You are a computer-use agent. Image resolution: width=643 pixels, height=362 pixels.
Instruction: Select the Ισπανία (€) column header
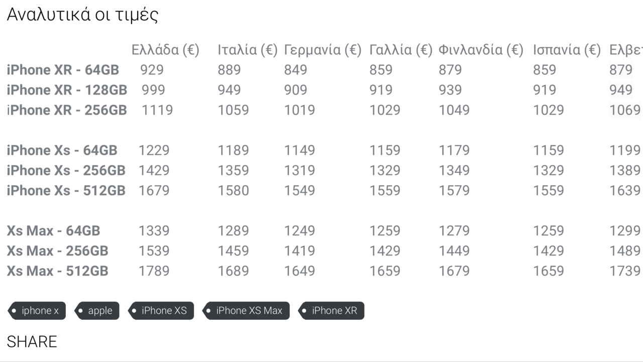(567, 50)
